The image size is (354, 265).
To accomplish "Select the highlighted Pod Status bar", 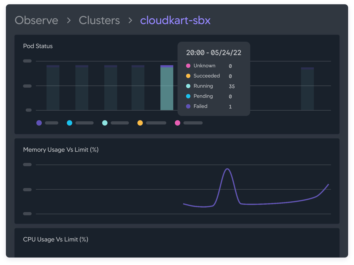I will 167,88.
